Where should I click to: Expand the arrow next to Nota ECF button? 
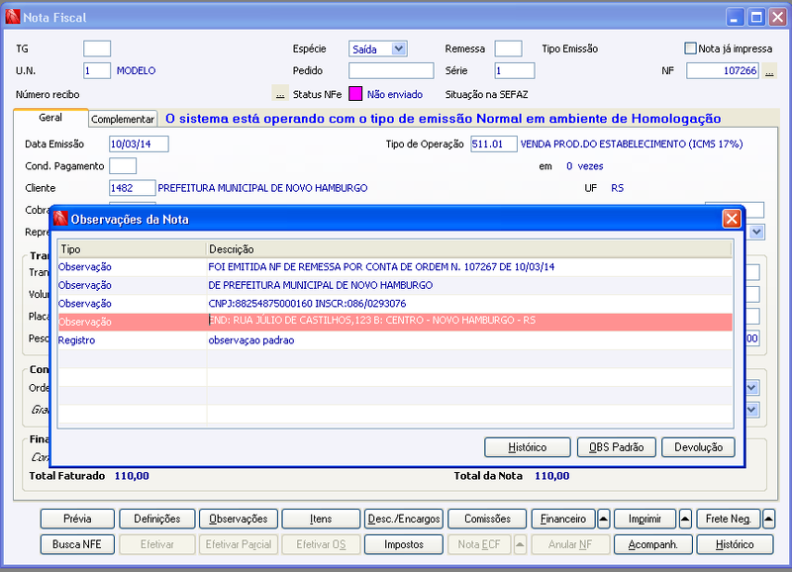pyautogui.click(x=521, y=544)
